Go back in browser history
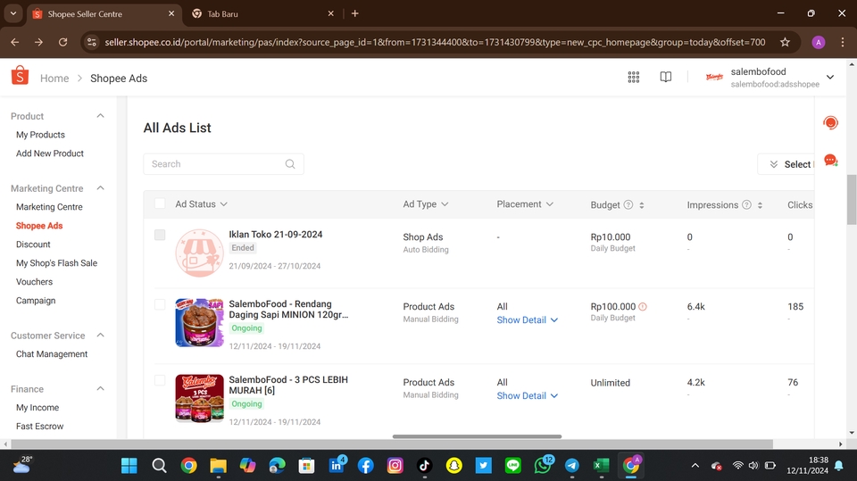Screen dimensions: 857x481 (x=15, y=42)
